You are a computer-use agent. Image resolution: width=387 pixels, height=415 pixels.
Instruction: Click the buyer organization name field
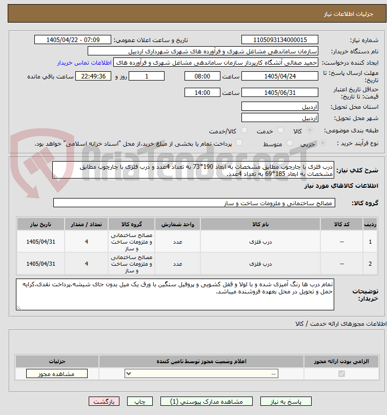(203, 51)
